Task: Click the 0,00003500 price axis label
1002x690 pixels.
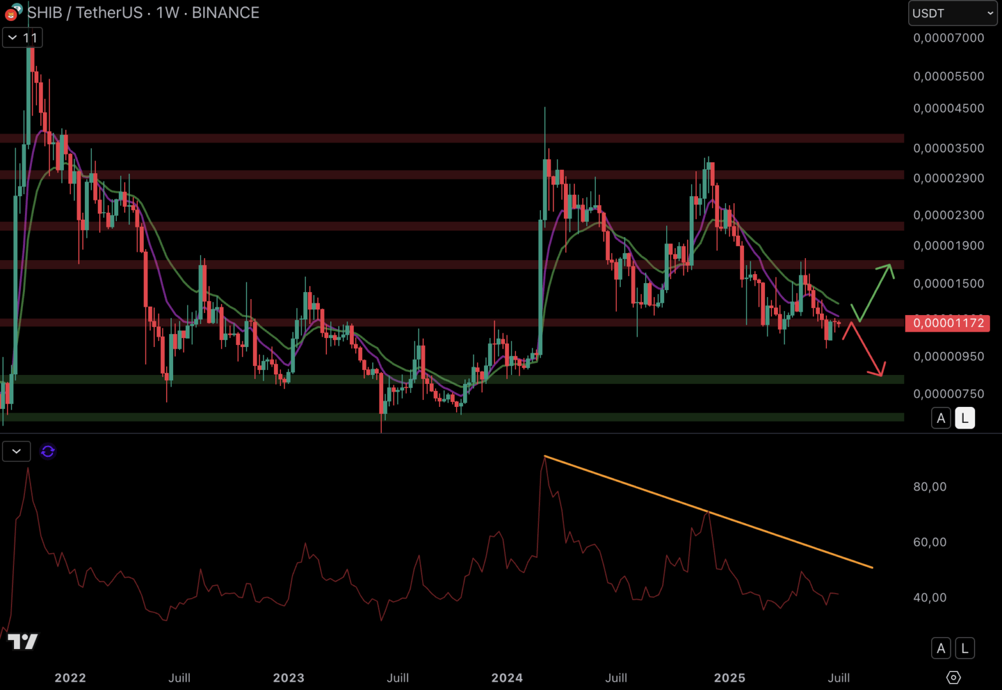Action: click(948, 148)
